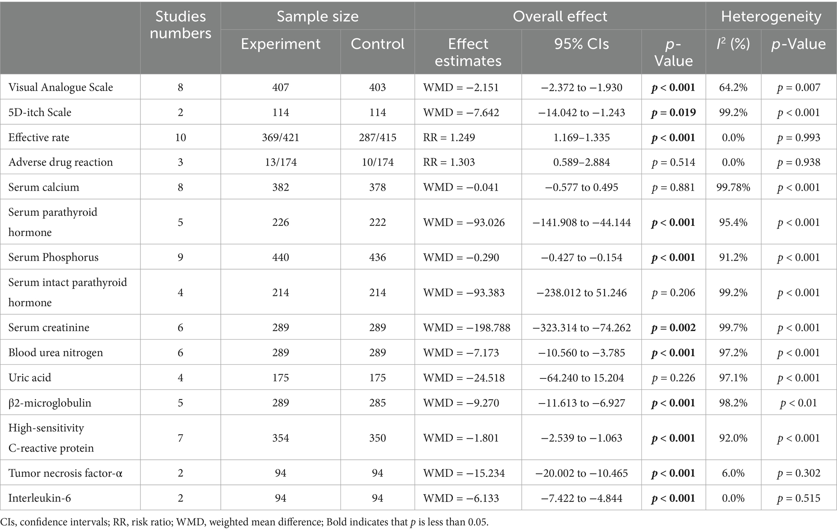Click the "Experiment" sub-header

pos(280,44)
